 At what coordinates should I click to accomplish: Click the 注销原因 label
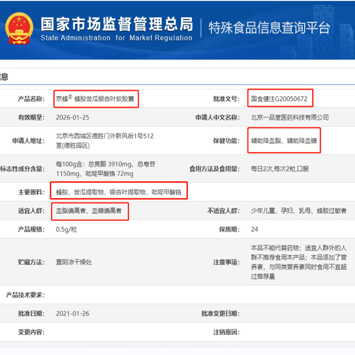pyautogui.click(x=226, y=332)
